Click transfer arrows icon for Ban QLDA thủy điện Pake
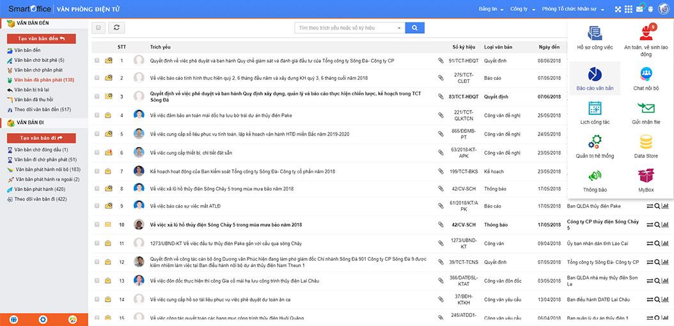The width and height of the screenshot is (674, 326). [x=650, y=206]
